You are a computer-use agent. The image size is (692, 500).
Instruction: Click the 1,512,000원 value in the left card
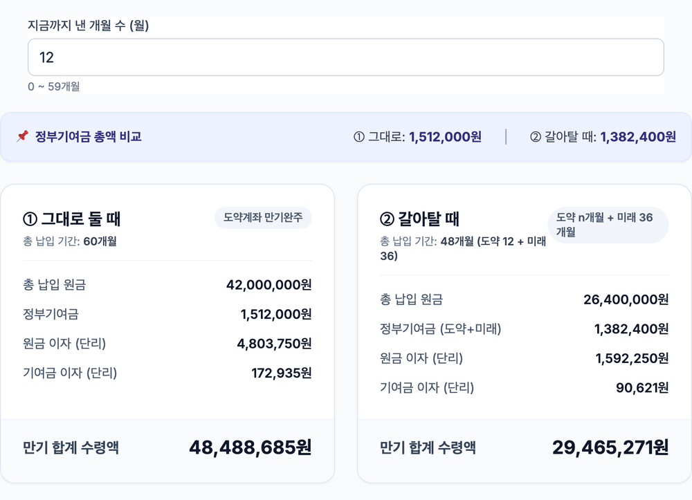(276, 315)
